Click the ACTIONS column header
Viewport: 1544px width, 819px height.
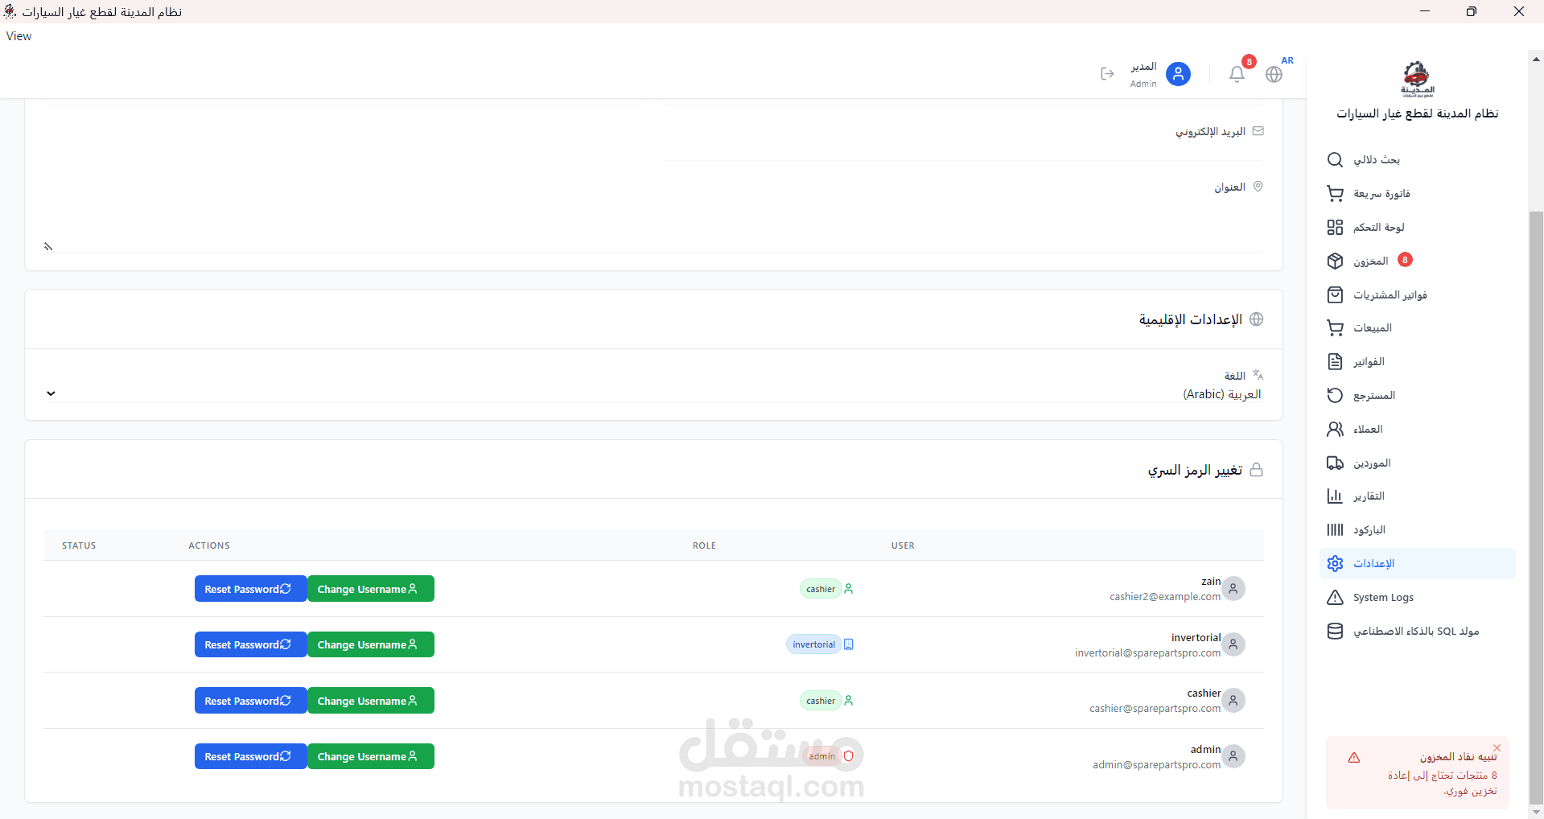[x=209, y=545]
